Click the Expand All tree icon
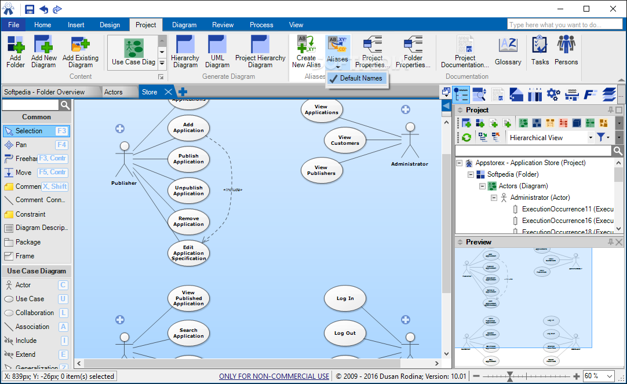Viewport: 627px width, 384px height. [x=483, y=138]
